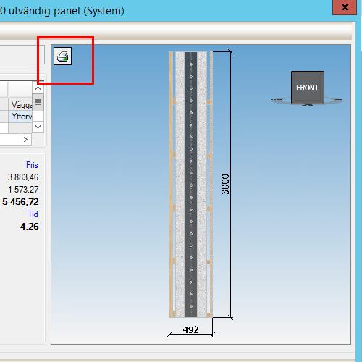Click the Pris label
This screenshot has width=362, height=362.
pos(32,165)
